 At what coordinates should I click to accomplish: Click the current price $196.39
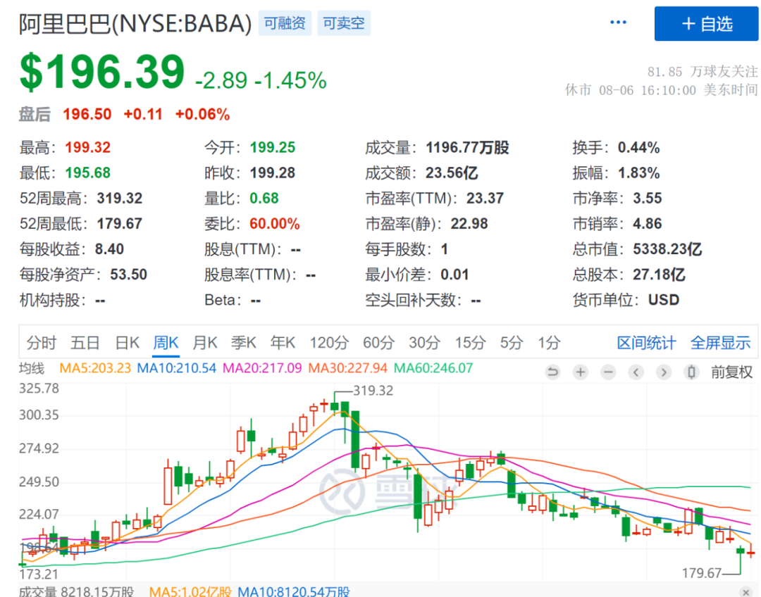click(x=102, y=72)
